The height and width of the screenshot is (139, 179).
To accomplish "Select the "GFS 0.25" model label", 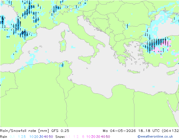I will [60, 131].
